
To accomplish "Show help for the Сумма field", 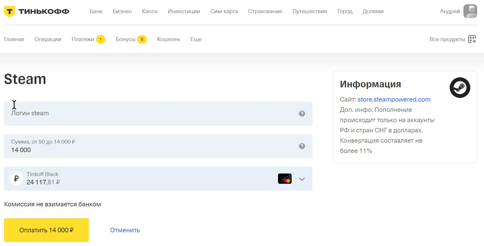I will pyautogui.click(x=302, y=146).
